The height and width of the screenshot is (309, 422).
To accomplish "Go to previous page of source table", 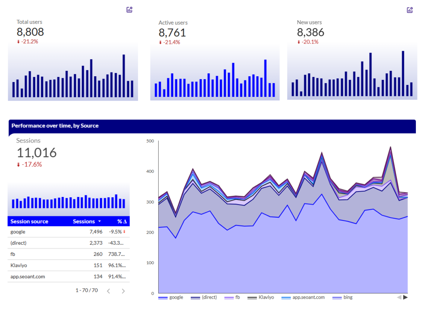I will click(108, 291).
